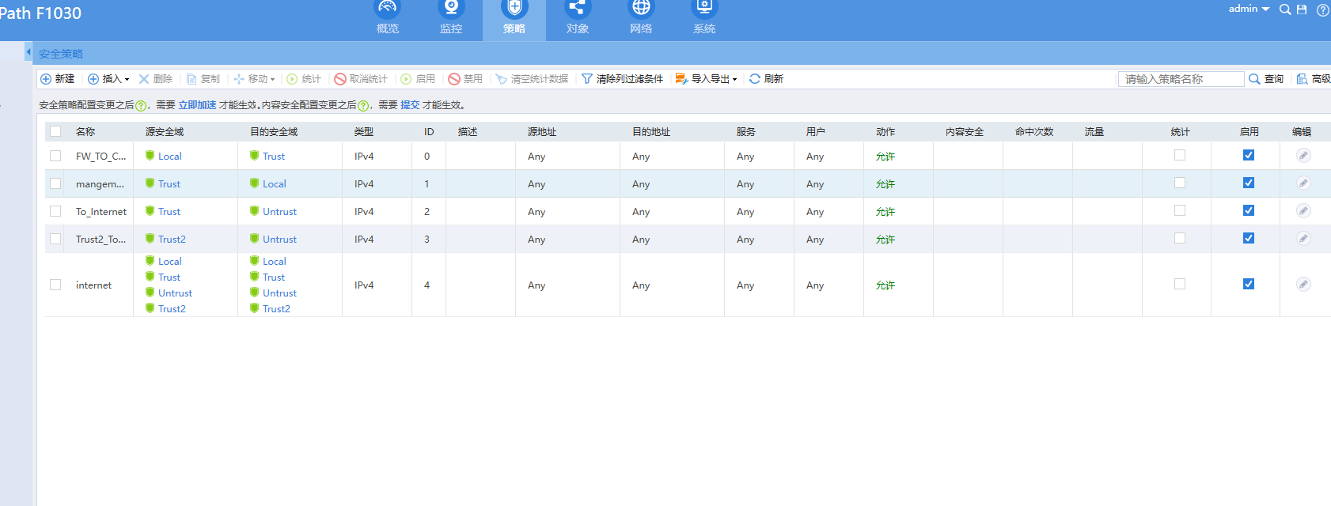Click Untrust destination zone in To_Internet row

[x=279, y=212]
